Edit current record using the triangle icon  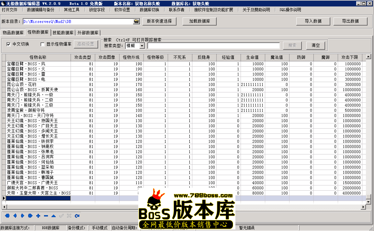(53, 215)
